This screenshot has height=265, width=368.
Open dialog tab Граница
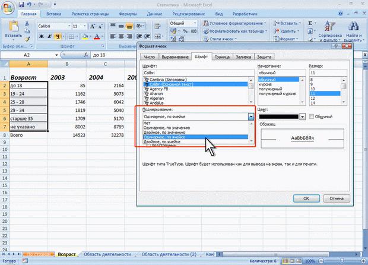point(222,57)
